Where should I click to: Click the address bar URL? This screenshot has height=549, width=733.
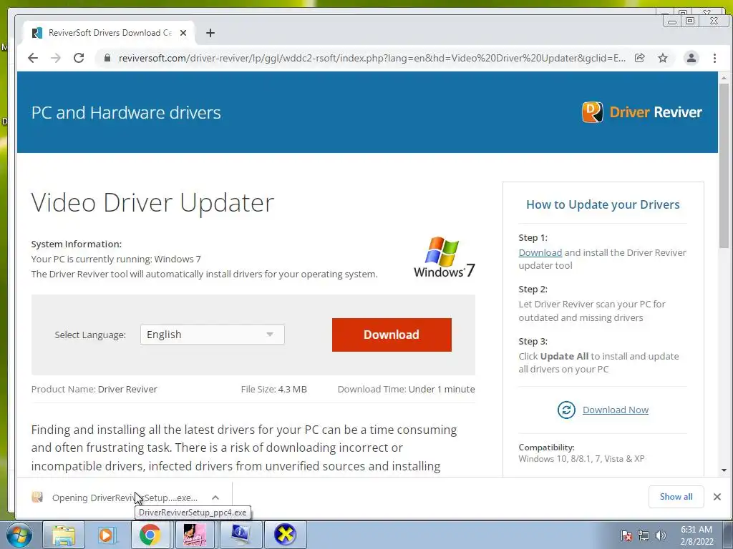(x=372, y=58)
